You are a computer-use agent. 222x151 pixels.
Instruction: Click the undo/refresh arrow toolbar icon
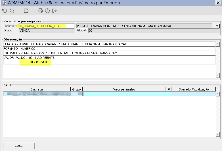[x=5, y=11]
